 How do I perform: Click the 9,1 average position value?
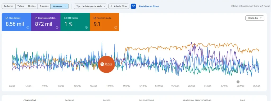(97, 24)
